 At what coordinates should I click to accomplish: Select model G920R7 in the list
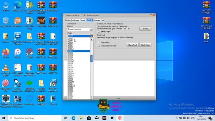click(x=79, y=76)
